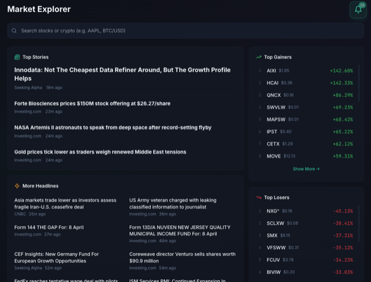This screenshot has width=371, height=282.
Task: Open US Army veteran charged headline
Action: coord(173,203)
